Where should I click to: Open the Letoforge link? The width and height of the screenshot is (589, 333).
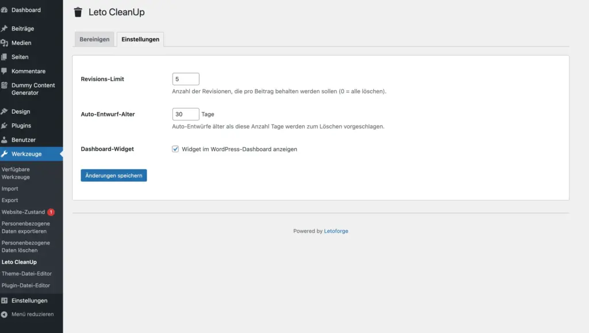click(336, 231)
